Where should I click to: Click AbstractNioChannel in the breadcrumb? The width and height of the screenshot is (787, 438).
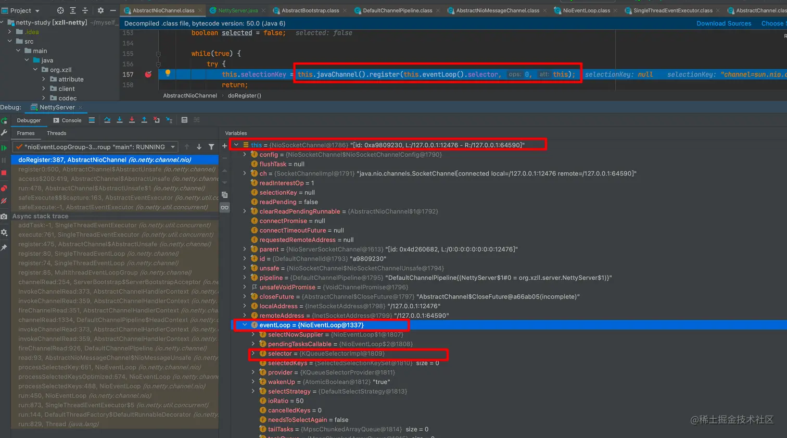tap(190, 95)
